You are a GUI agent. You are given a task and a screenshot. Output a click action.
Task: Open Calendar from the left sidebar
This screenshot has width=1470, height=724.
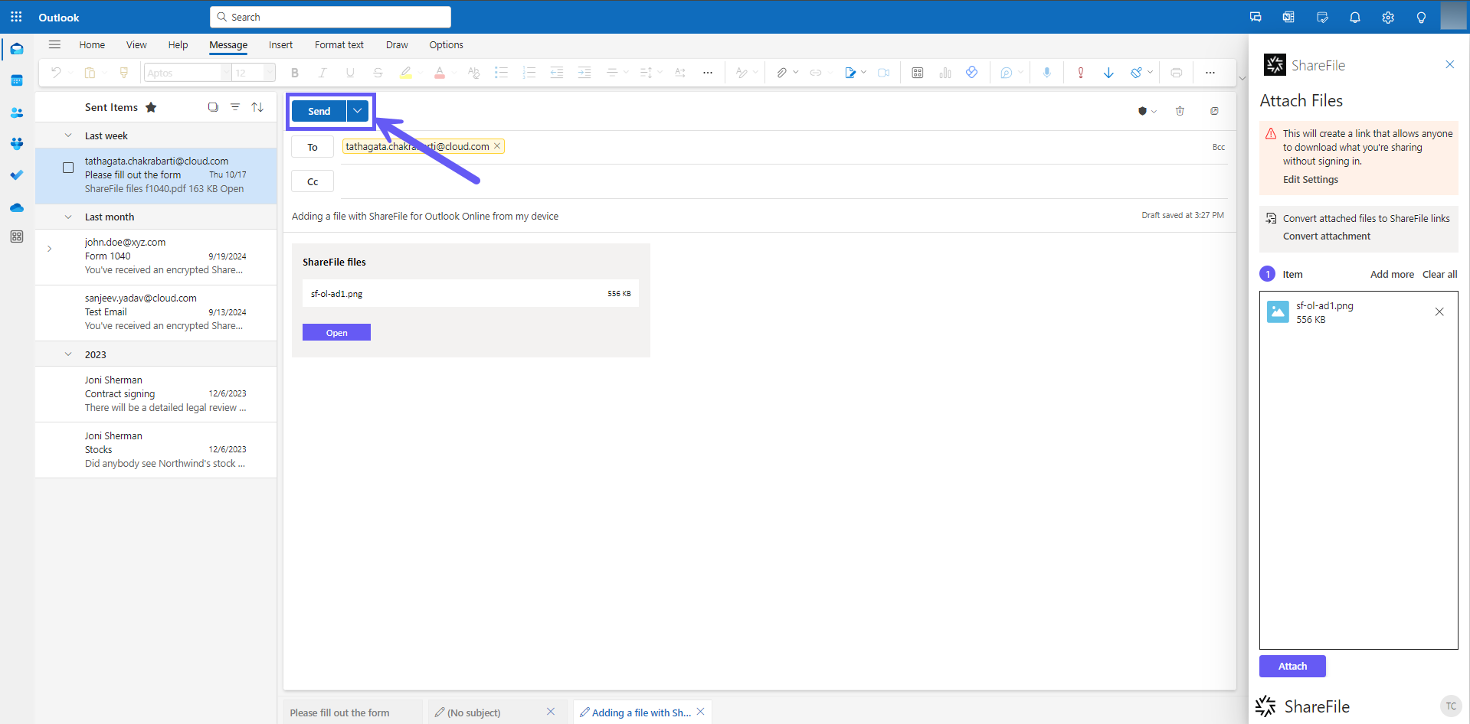point(17,80)
